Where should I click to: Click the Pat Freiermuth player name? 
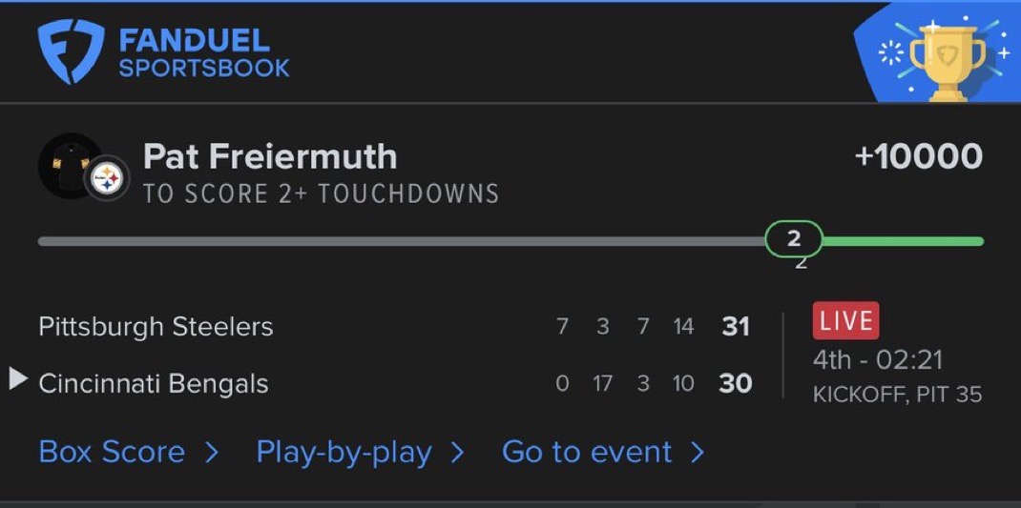click(270, 156)
